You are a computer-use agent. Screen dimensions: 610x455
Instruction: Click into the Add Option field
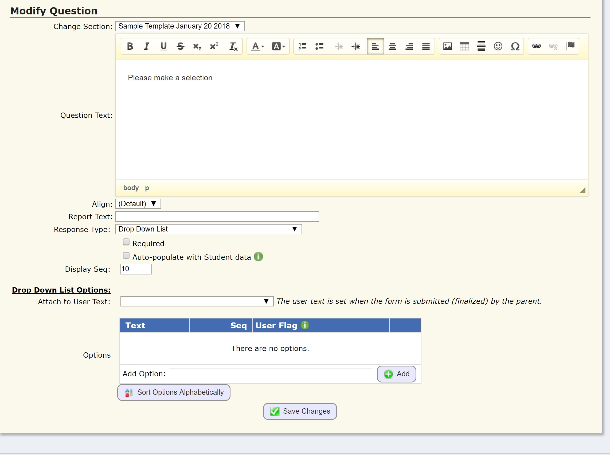[x=270, y=374]
